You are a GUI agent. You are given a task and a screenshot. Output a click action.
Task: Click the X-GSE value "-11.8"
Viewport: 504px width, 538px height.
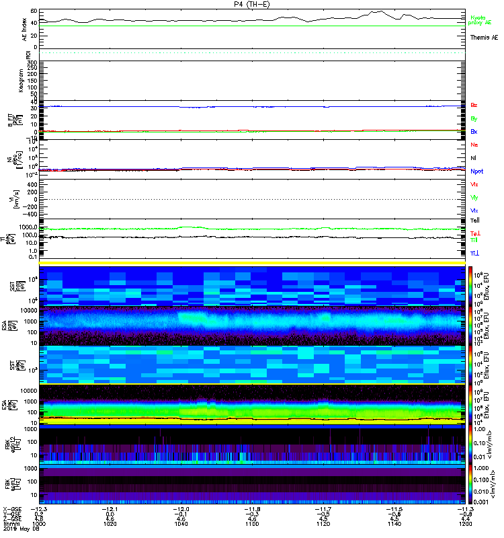coord(252,509)
